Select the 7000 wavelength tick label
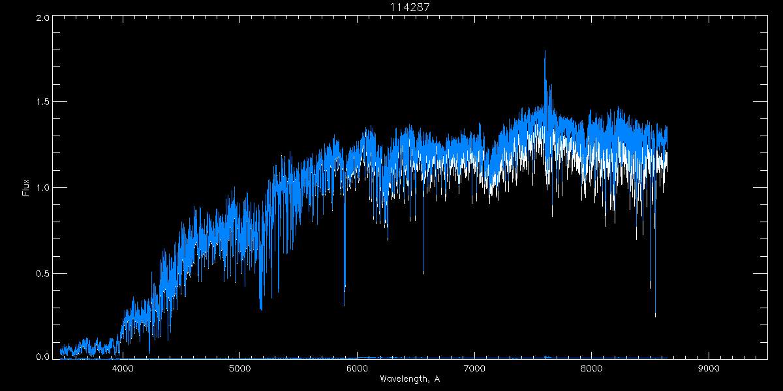The height and width of the screenshot is (391, 783). (474, 368)
